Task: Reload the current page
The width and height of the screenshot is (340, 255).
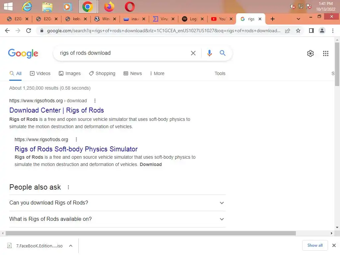Action: click(29, 31)
